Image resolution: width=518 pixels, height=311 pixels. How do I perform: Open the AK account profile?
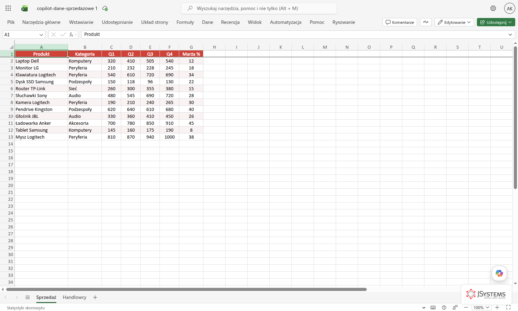pyautogui.click(x=510, y=8)
